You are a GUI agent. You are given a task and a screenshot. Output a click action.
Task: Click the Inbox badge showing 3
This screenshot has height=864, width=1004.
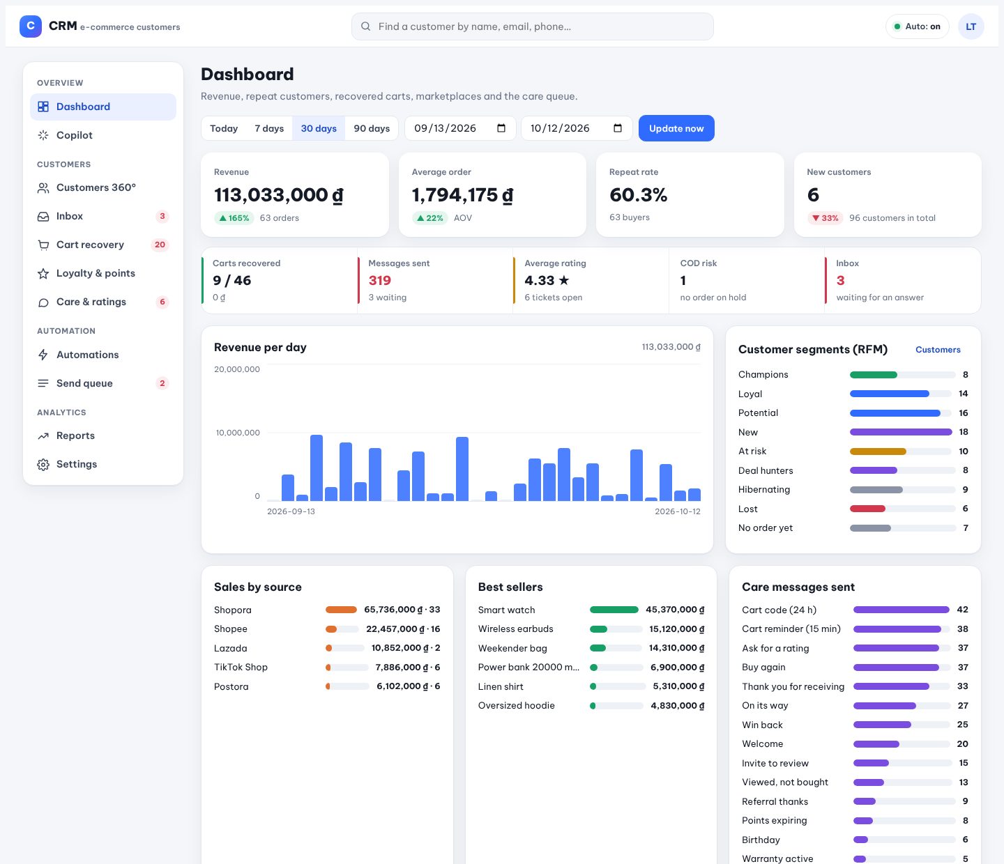coord(162,216)
